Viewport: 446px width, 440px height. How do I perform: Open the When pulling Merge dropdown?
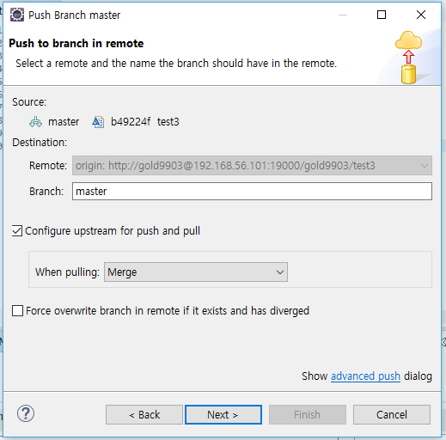pos(196,272)
